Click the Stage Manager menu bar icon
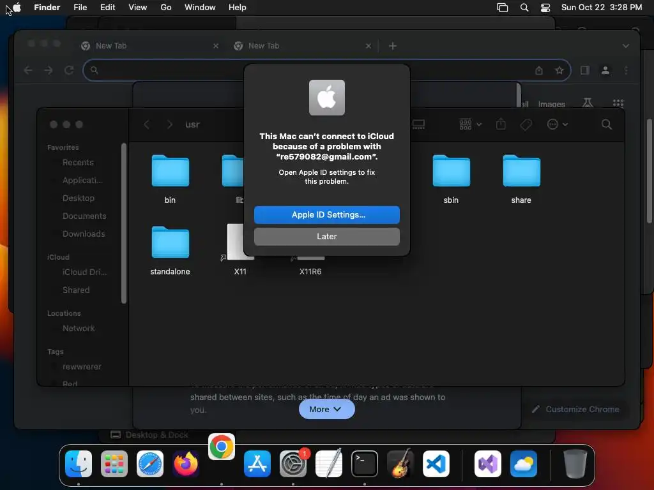 point(502,8)
